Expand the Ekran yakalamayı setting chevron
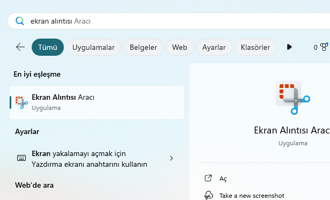Viewport: 330px width, 200px height. pos(171,158)
